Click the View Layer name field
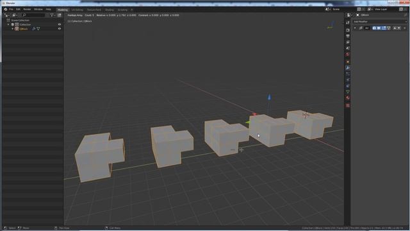410x231 pixels. pyautogui.click(x=386, y=9)
